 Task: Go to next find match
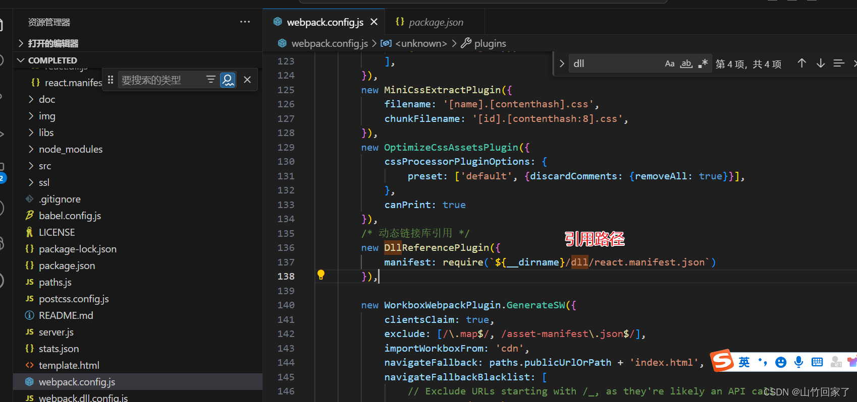pos(821,63)
